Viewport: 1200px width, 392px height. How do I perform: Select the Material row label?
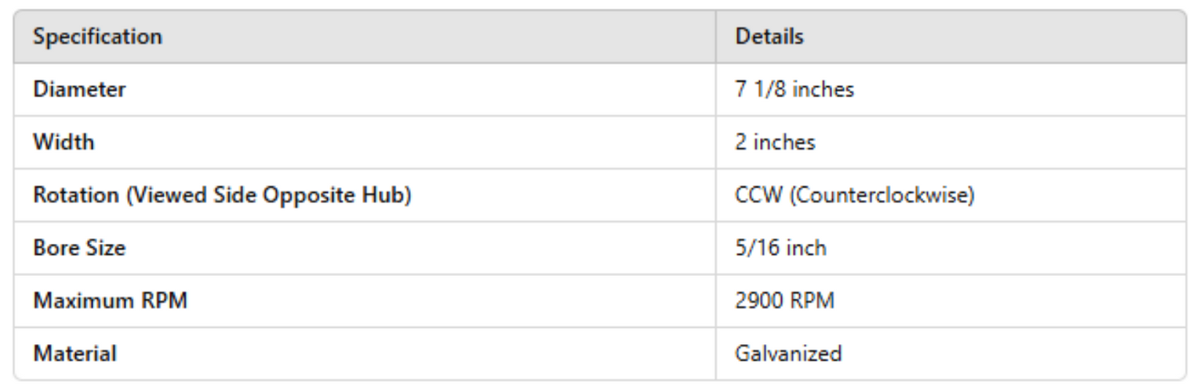point(74,353)
